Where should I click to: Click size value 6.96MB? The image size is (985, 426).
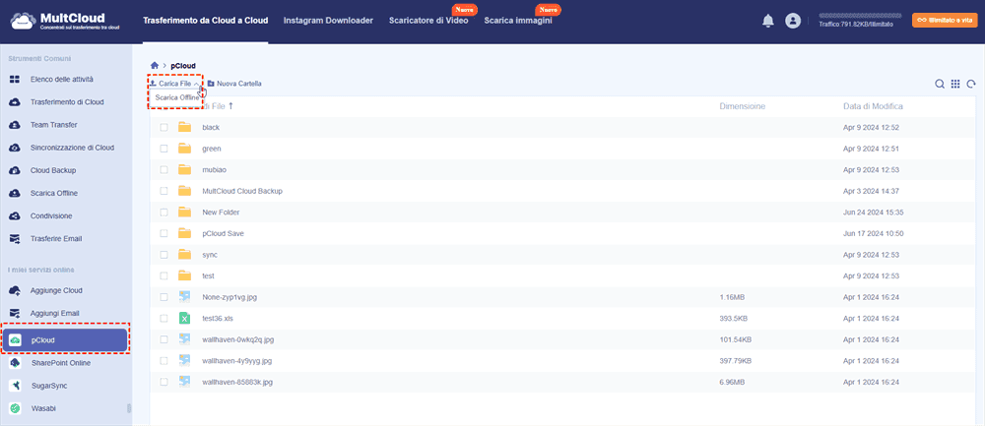click(733, 382)
